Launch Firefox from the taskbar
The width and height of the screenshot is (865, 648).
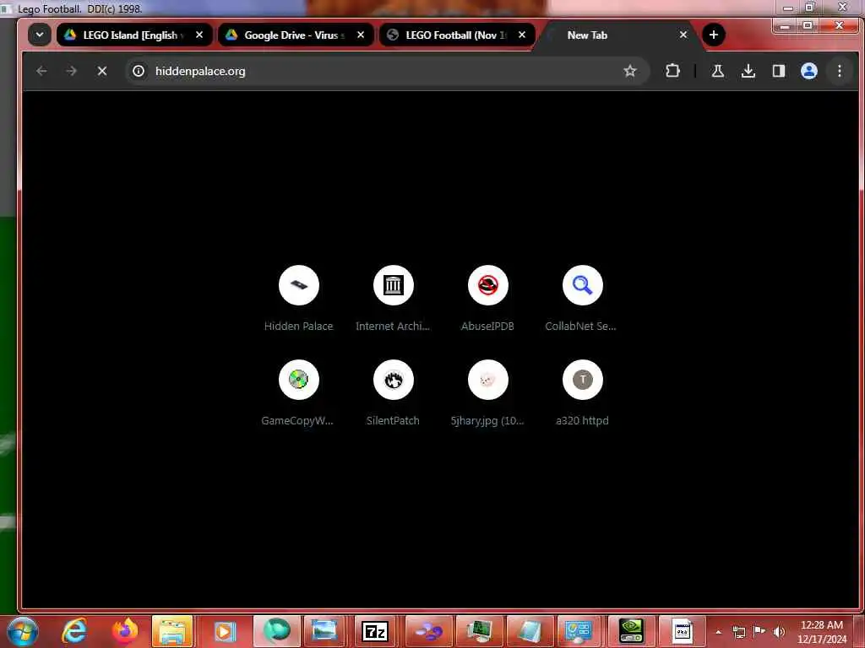[125, 631]
